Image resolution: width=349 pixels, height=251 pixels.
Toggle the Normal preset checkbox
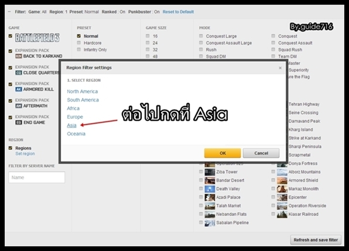[x=79, y=36]
